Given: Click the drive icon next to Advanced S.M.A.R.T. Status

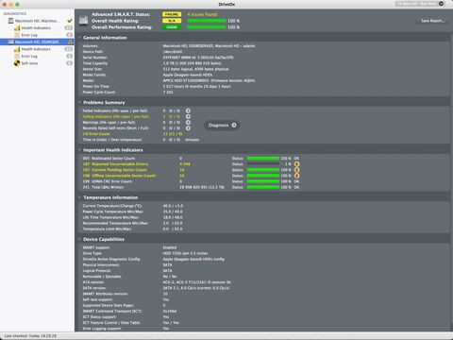Looking at the screenshot, I should click(83, 21).
